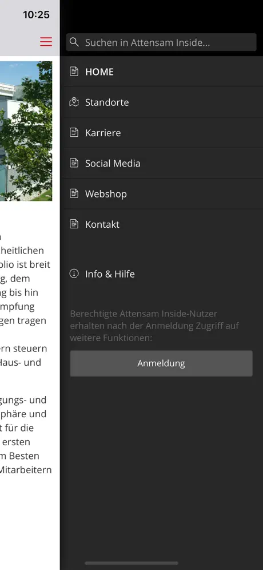Image resolution: width=263 pixels, height=570 pixels.
Task: Open Info & Hilfe
Action: (x=161, y=274)
